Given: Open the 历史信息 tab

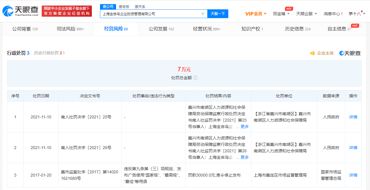Looking at the screenshot, I should click(x=298, y=29).
